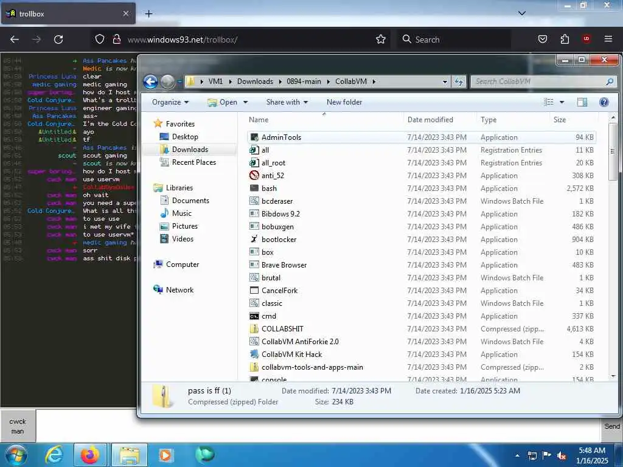Click Firefox reload page button
This screenshot has height=467, width=623.
(58, 40)
